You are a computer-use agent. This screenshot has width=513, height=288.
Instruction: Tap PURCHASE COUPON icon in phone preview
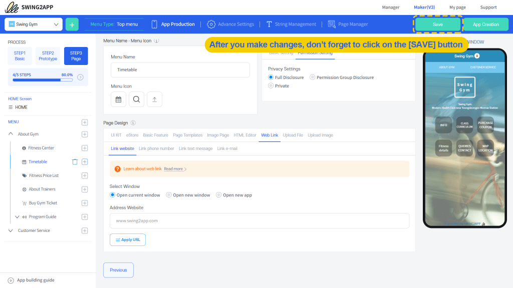pos(485,125)
